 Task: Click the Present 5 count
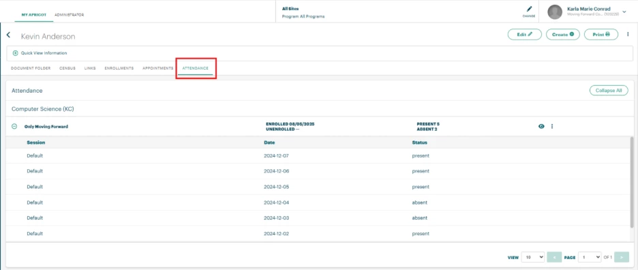[x=428, y=124]
